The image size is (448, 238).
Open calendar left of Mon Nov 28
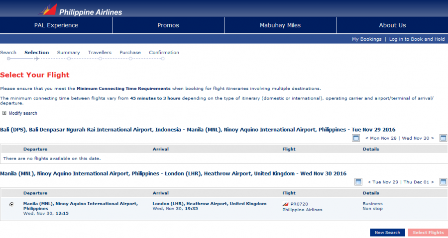pos(356,138)
